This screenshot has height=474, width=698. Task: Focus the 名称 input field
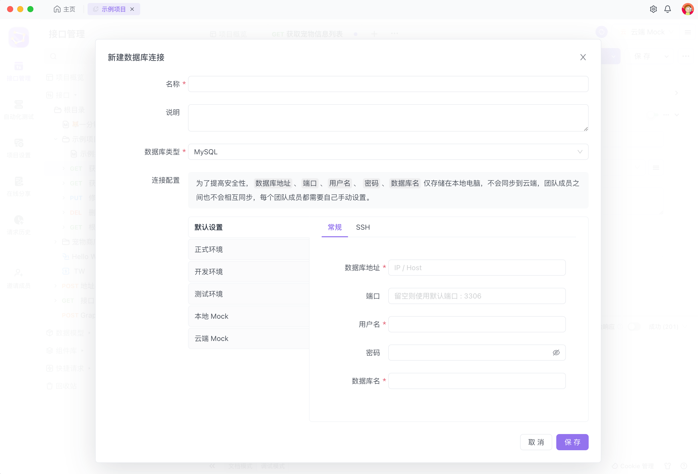[388, 84]
